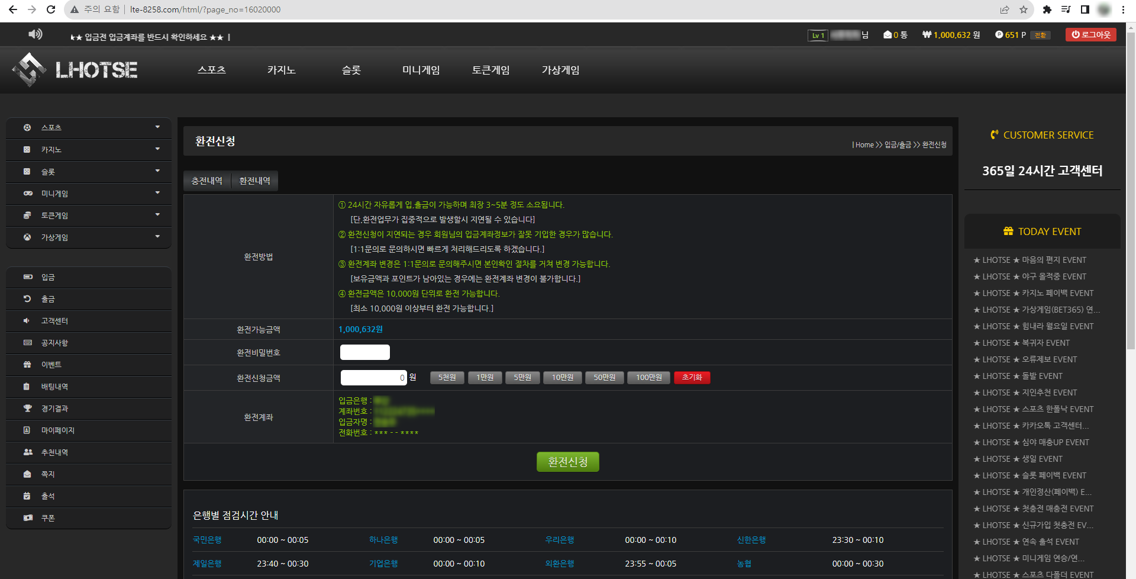1136x579 pixels.
Task: Add 50만원 to the exchange amount
Action: [605, 378]
